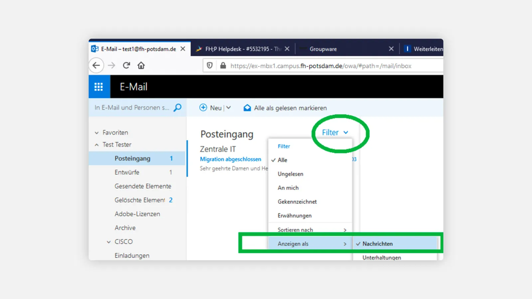Open the Filter dropdown
532x299 pixels.
335,133
